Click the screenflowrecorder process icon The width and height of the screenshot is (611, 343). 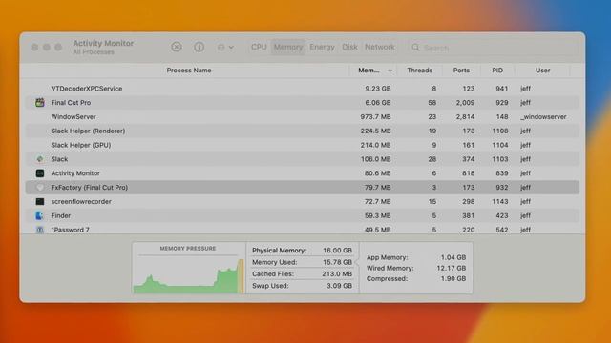click(x=40, y=201)
